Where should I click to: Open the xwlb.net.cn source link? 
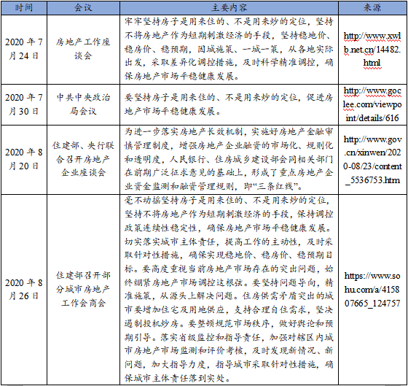click(372, 50)
